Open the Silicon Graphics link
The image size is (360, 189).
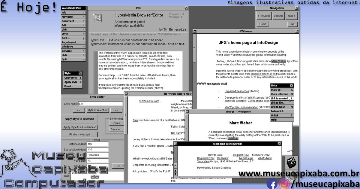point(221,168)
